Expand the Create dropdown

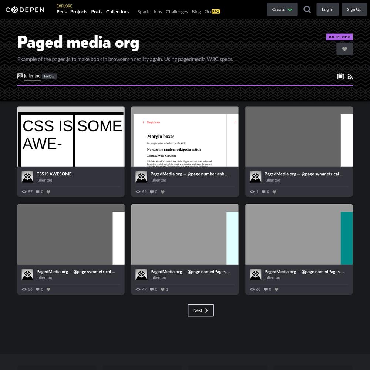pos(282,10)
